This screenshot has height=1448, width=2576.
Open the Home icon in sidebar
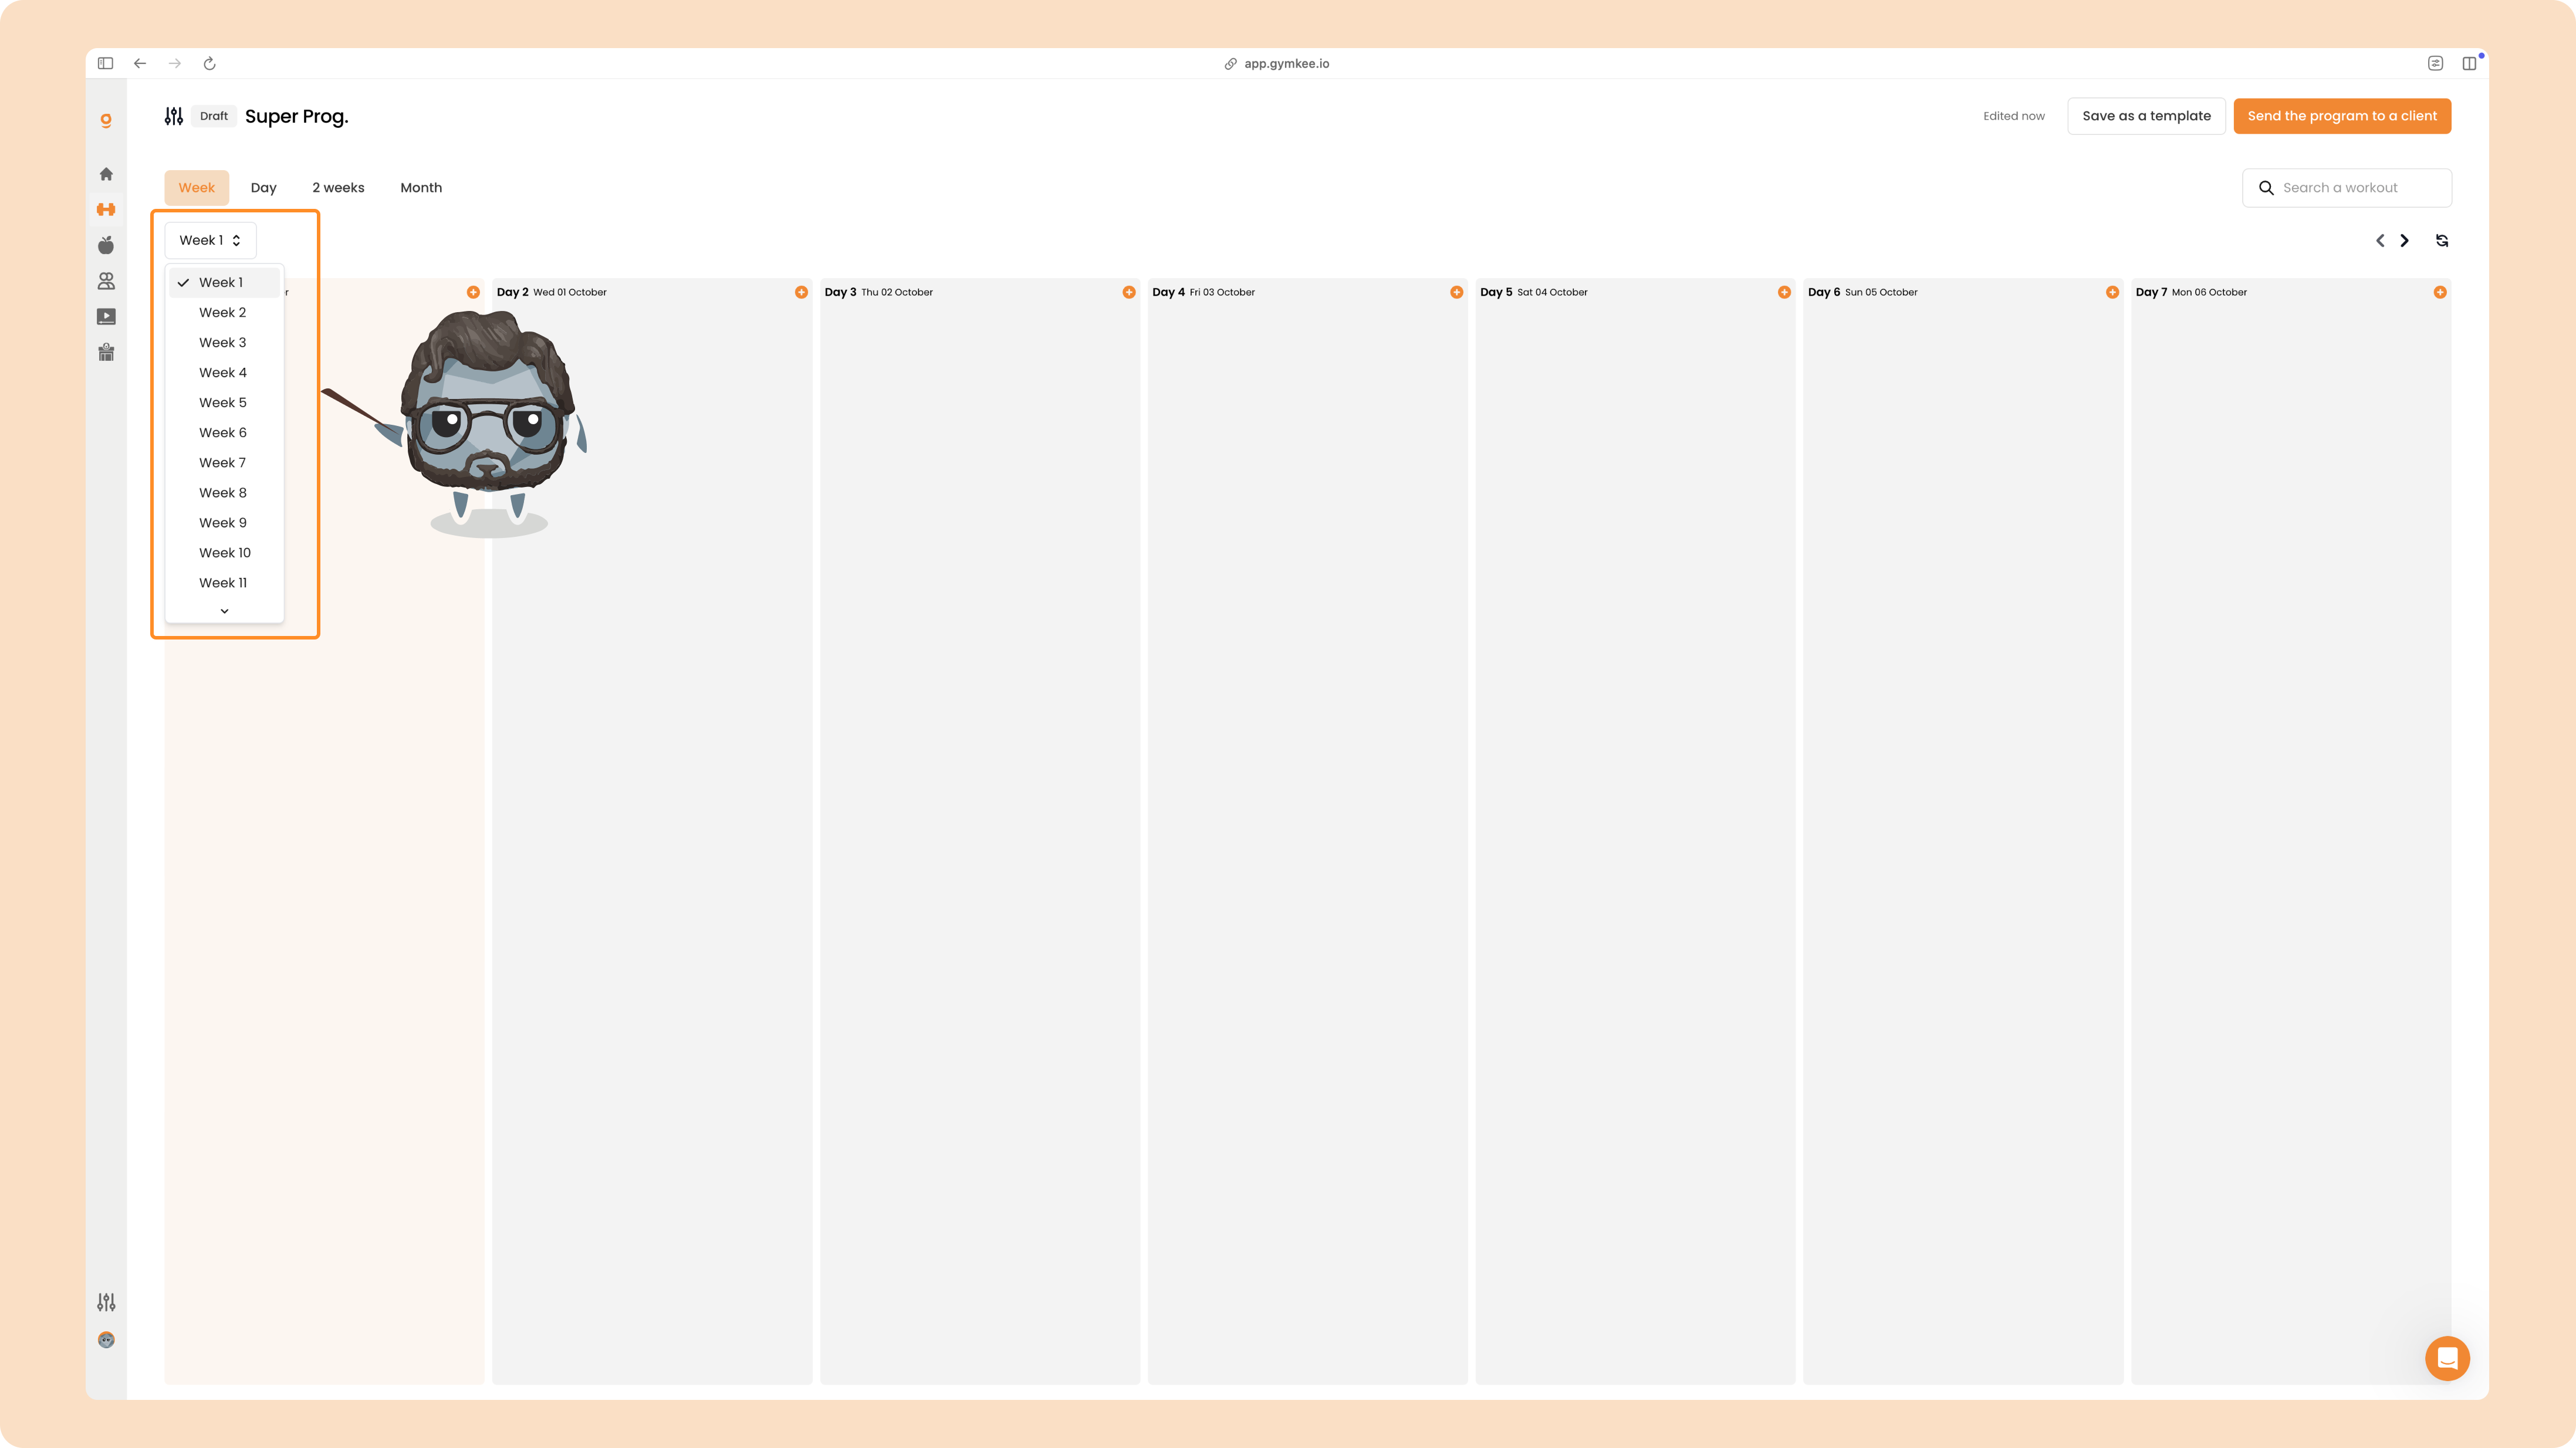click(x=106, y=174)
